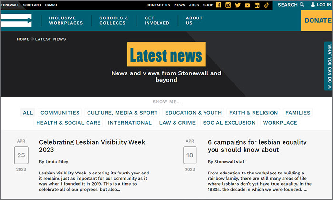Viewport: 333px width, 200px height.
Task: Filter news by Faith & Religion
Action: click(254, 113)
